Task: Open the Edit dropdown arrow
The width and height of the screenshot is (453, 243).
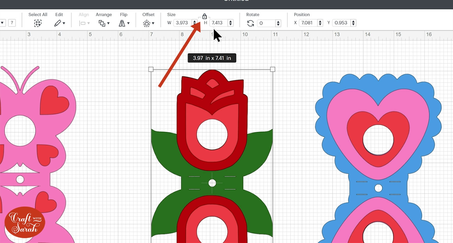Action: (64, 23)
